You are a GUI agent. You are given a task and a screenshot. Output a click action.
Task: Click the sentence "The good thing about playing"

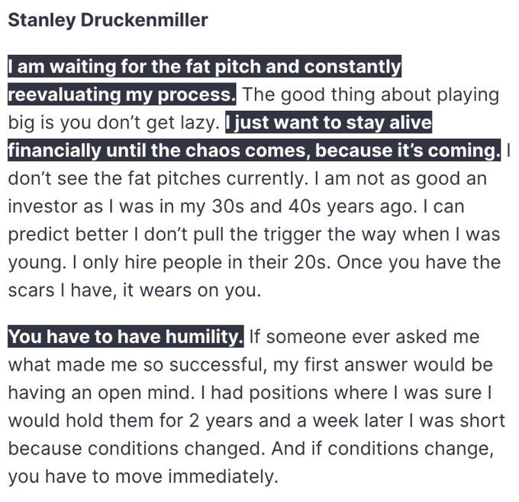point(370,95)
